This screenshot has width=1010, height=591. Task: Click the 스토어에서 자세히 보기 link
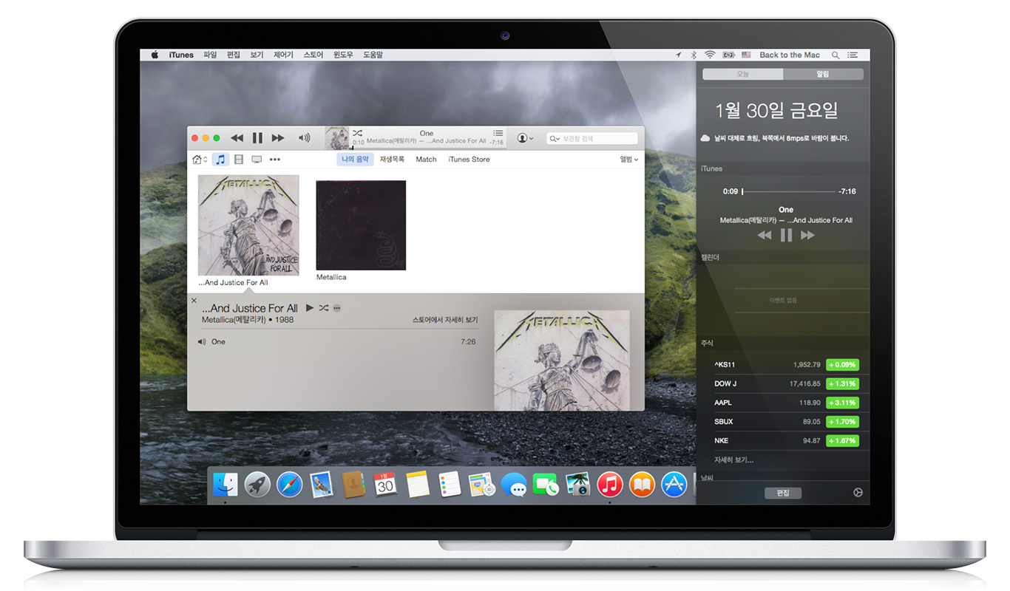point(445,321)
